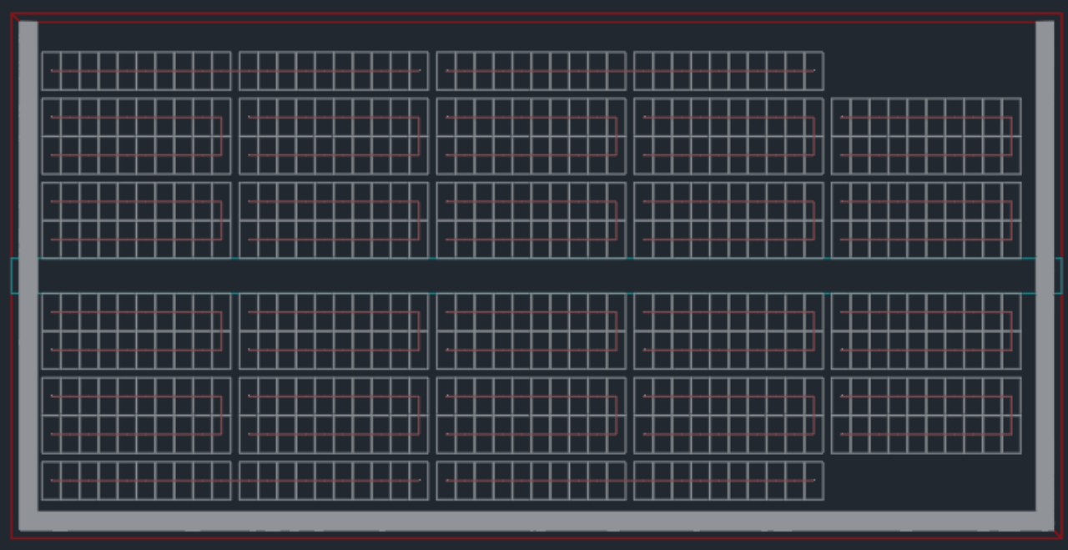
Task: Click red wiring U-bend in top-right double-row block
Action: click(x=1011, y=136)
